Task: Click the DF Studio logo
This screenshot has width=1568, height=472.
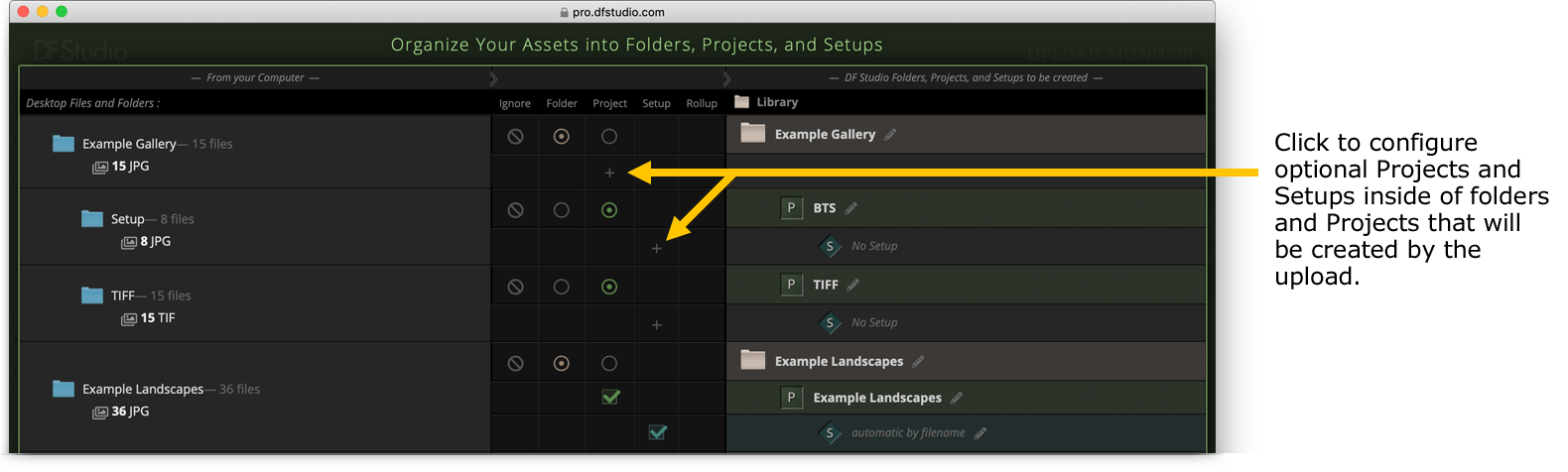Action: 80,51
